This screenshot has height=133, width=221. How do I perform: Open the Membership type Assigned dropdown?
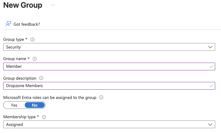[x=109, y=124]
